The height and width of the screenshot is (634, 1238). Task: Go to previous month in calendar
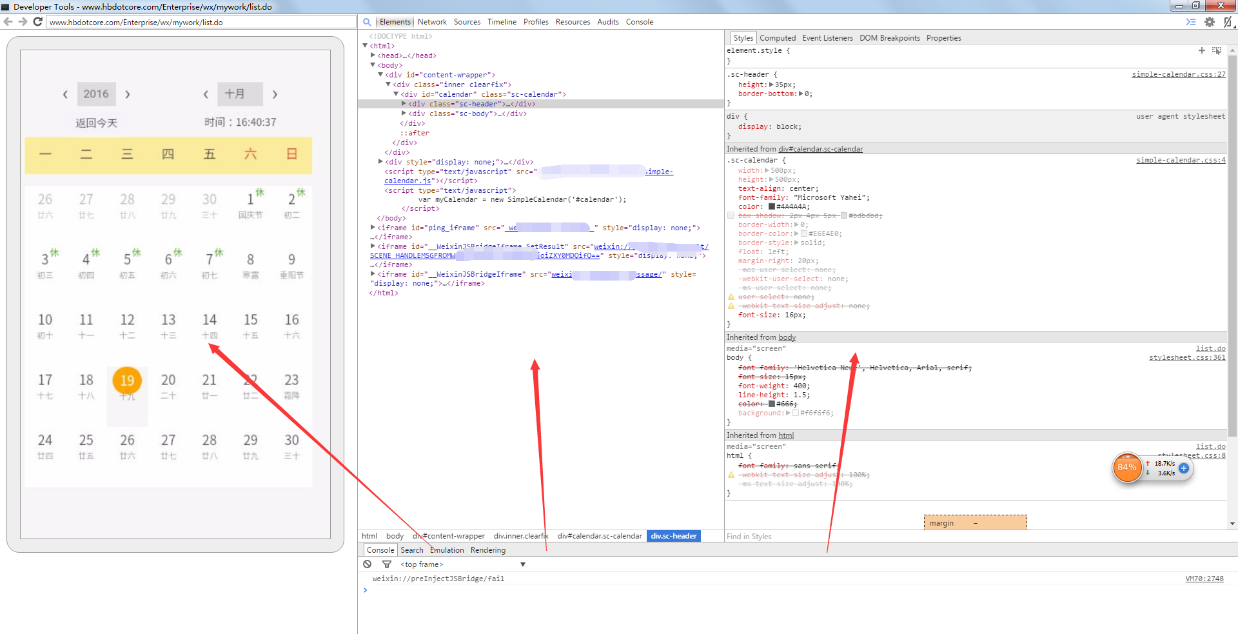tap(206, 94)
